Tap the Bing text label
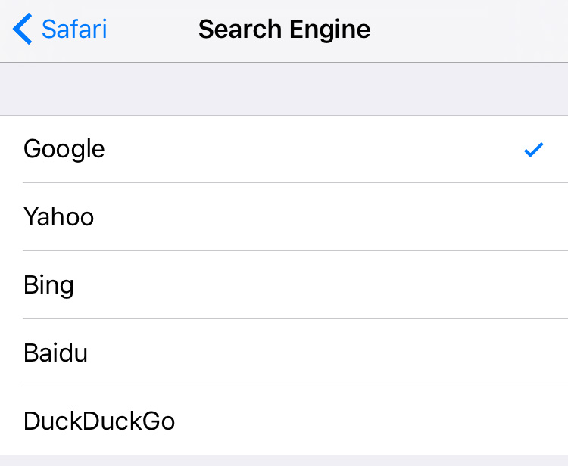Viewport: 568px width, 466px height. coord(48,286)
